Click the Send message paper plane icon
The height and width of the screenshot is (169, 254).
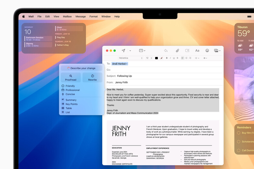tap(123, 50)
